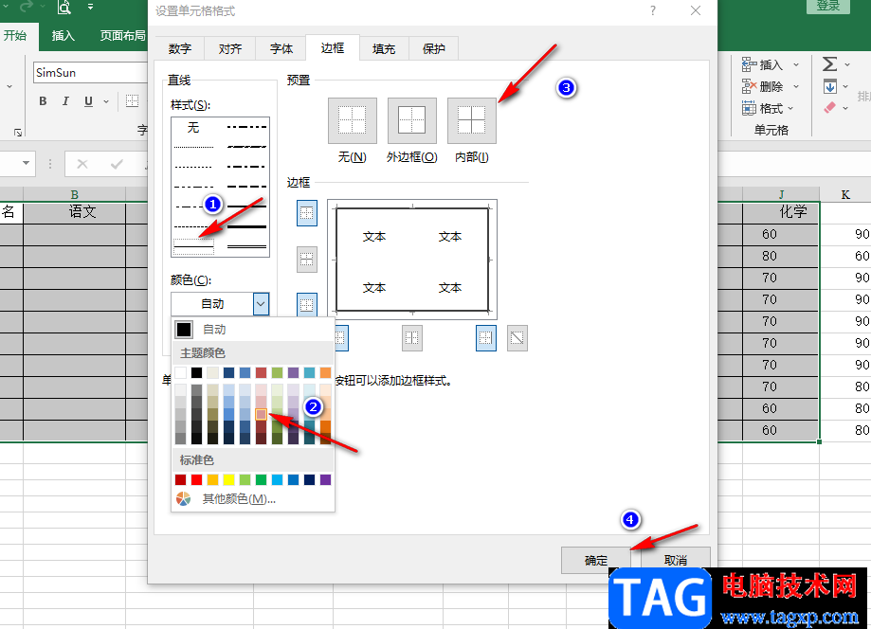Pick standard green color swatch
This screenshot has width=871, height=629.
coord(261,479)
